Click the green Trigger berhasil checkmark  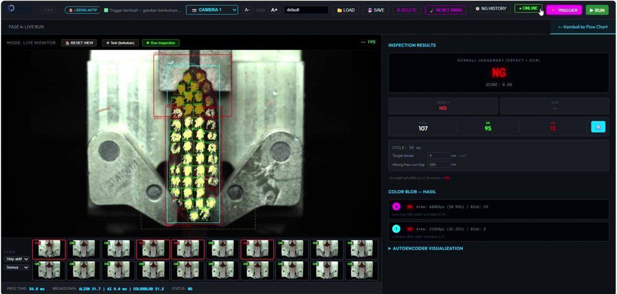pyautogui.click(x=106, y=10)
